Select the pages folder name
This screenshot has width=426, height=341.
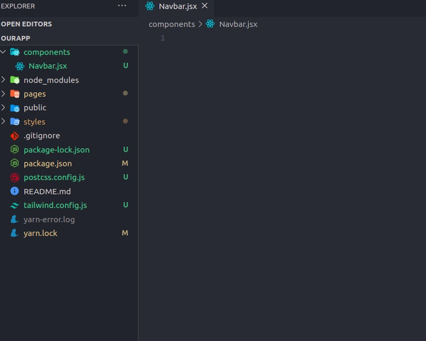(x=35, y=94)
